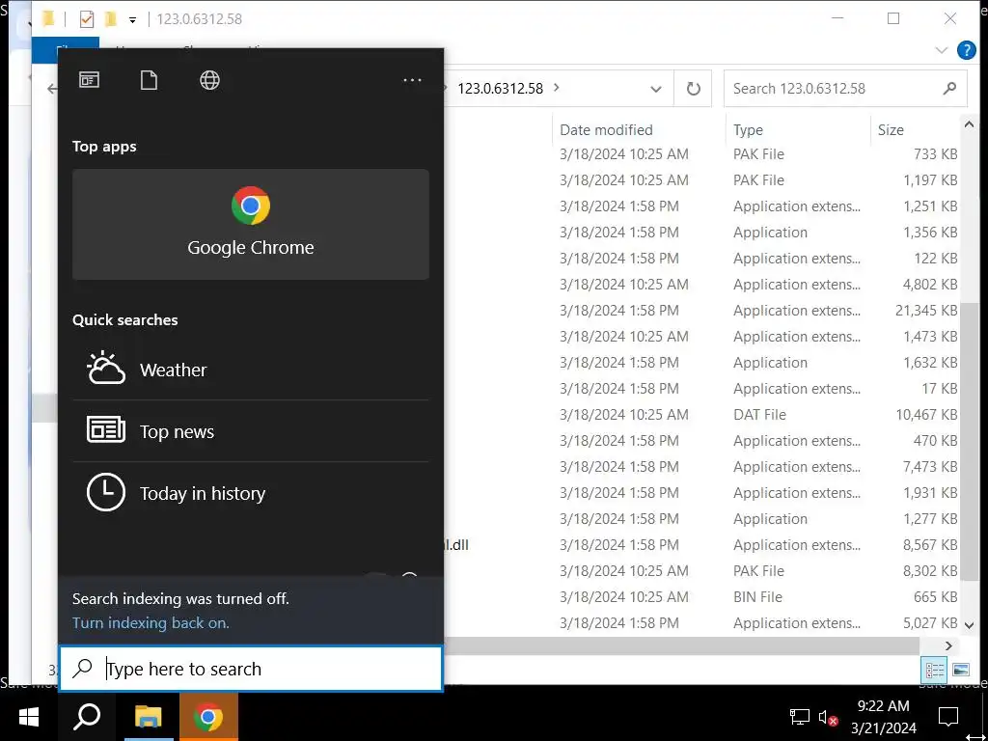988x741 pixels.
Task: Expand the address bar history dropdown
Action: click(656, 88)
